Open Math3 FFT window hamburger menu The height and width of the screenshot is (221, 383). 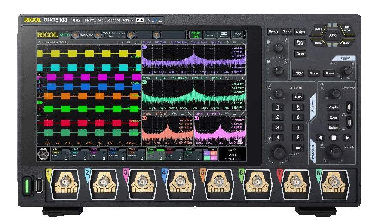pos(182,114)
